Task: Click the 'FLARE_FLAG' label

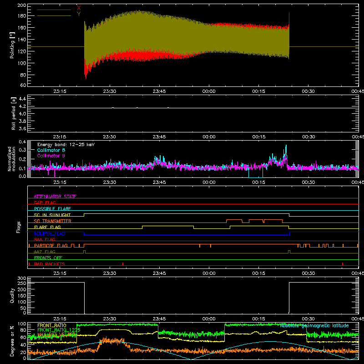Action: click(x=47, y=227)
